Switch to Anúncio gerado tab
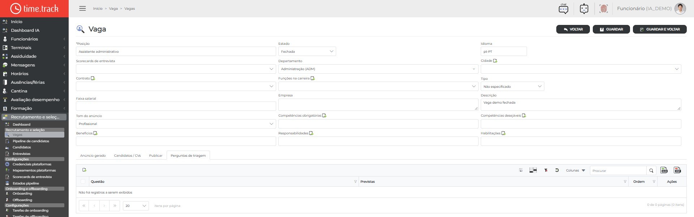Viewport: 694px width, 217px height. [x=93, y=156]
